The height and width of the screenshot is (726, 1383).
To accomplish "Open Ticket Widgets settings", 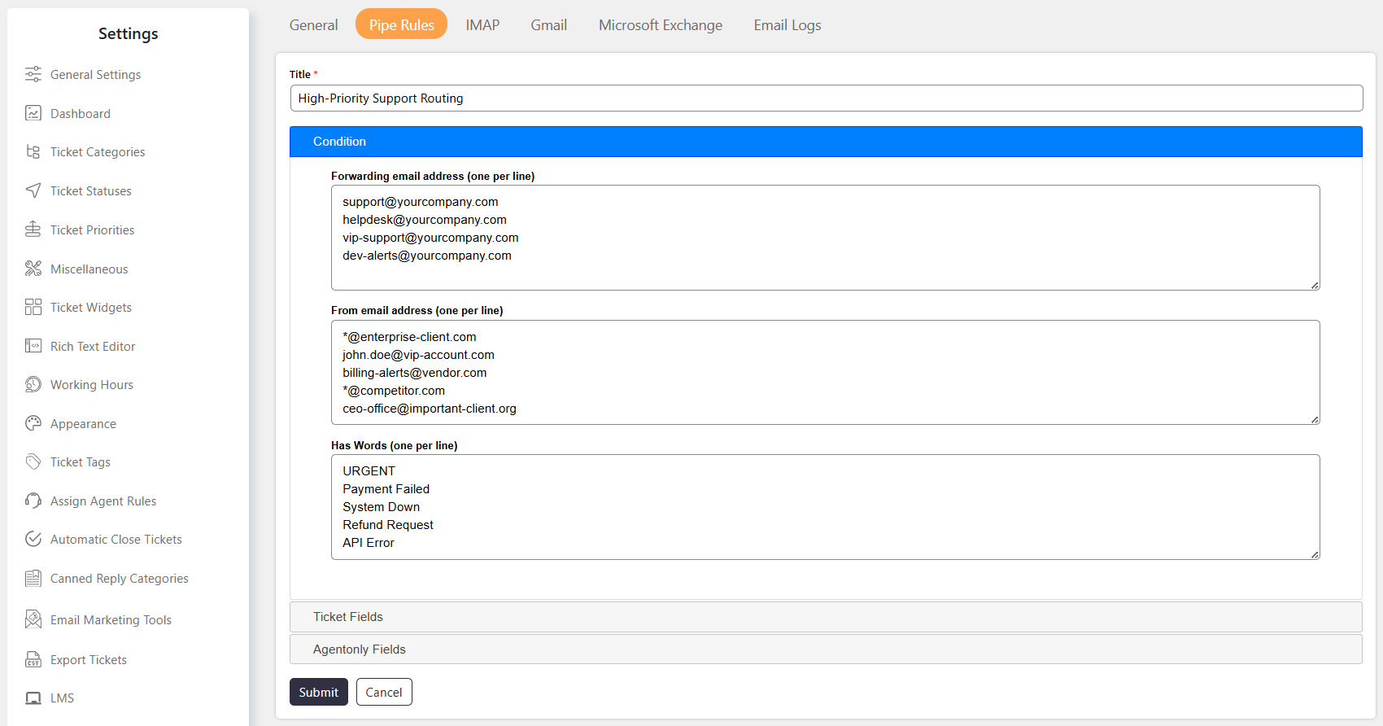I will [x=90, y=307].
